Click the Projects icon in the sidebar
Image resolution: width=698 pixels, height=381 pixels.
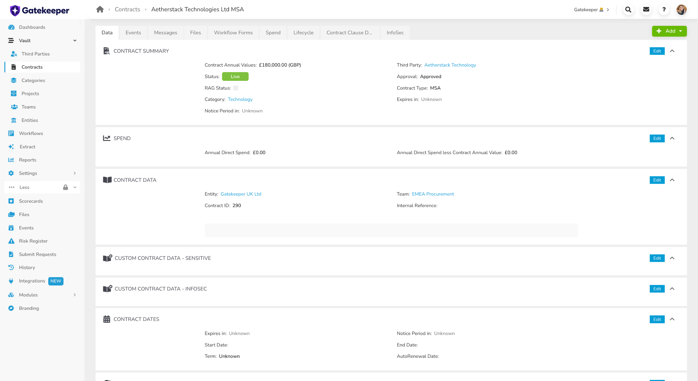[14, 94]
